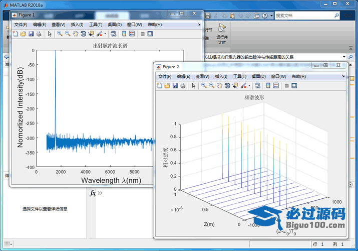Insert Legend icon in Figure 1 toolbar
The image size is (358, 251).
[x=132, y=34]
